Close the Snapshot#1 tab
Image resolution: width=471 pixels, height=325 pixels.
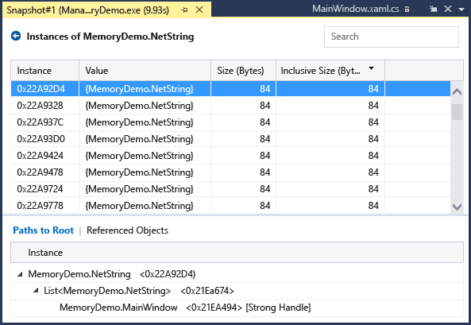pyautogui.click(x=199, y=10)
